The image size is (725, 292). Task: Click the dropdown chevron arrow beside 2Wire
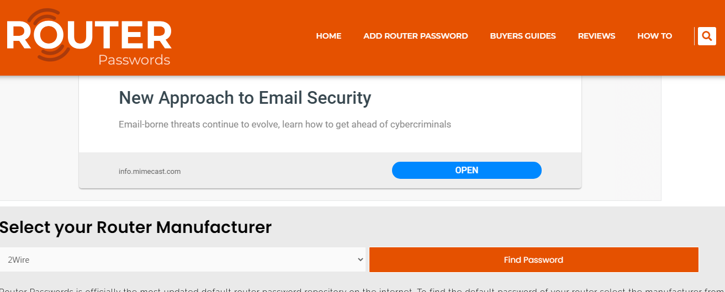tap(360, 259)
